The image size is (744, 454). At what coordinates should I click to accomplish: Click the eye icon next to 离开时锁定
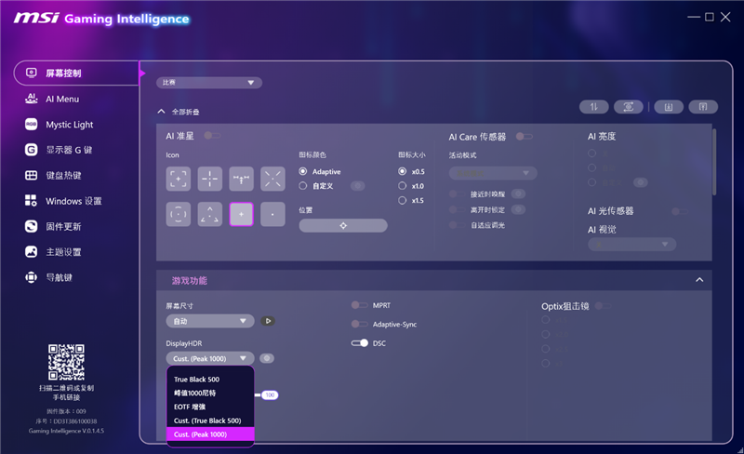(518, 209)
